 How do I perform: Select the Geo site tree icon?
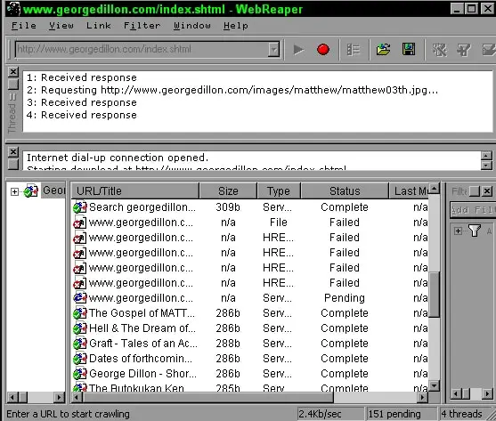(x=31, y=190)
